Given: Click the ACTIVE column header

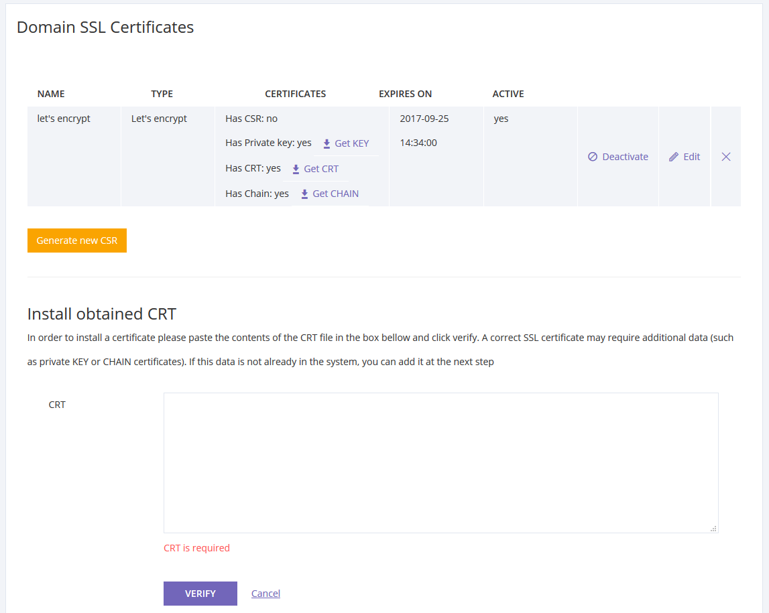Looking at the screenshot, I should [x=508, y=94].
